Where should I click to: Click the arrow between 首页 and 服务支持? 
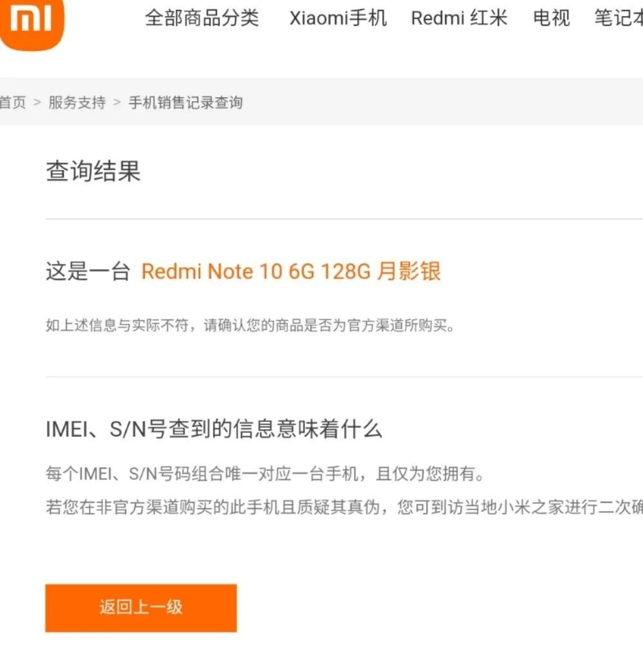37,103
